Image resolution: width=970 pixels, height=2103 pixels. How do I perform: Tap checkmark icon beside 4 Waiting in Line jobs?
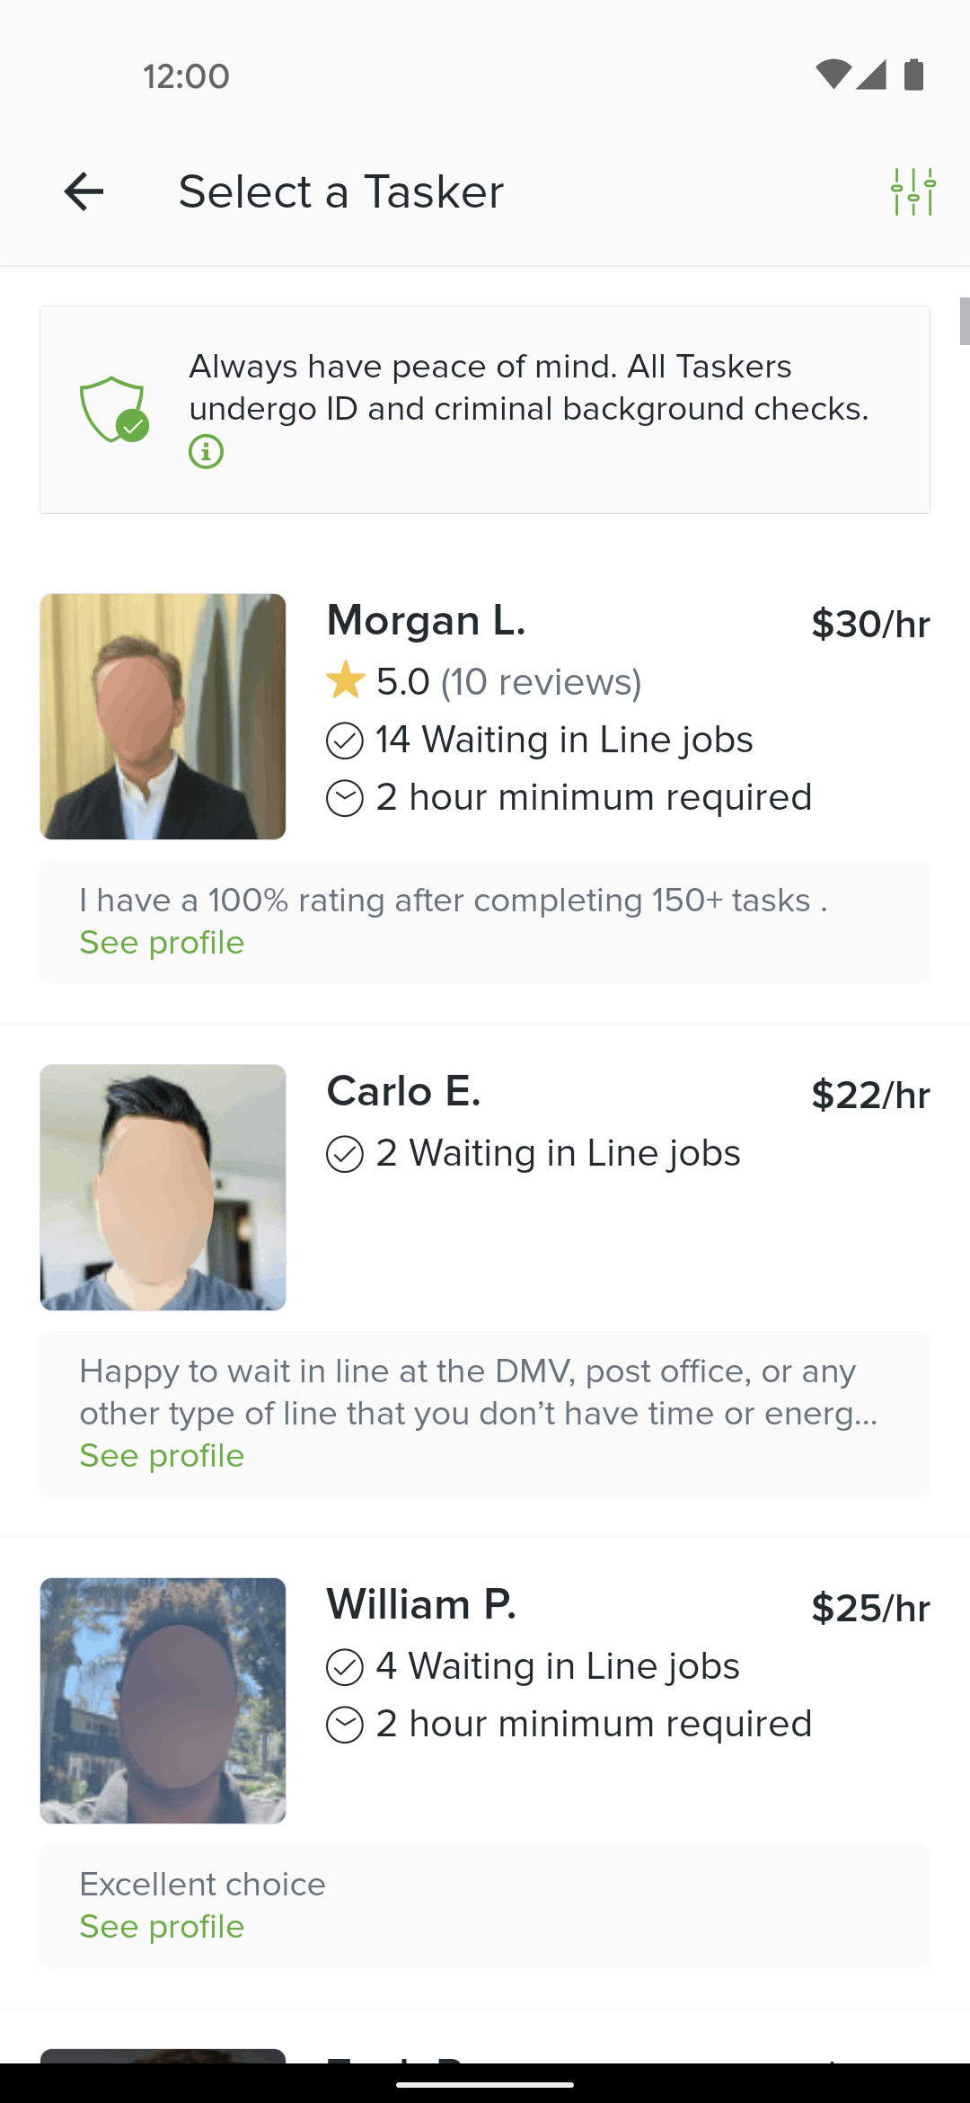point(345,1667)
